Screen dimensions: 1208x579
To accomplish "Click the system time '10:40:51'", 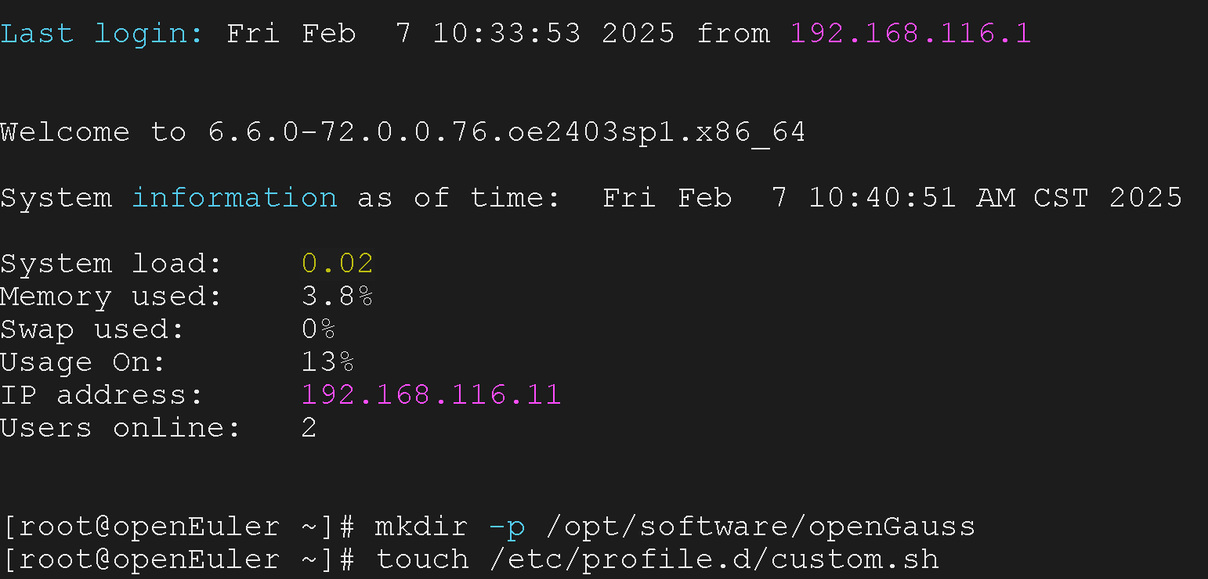I will point(882,197).
